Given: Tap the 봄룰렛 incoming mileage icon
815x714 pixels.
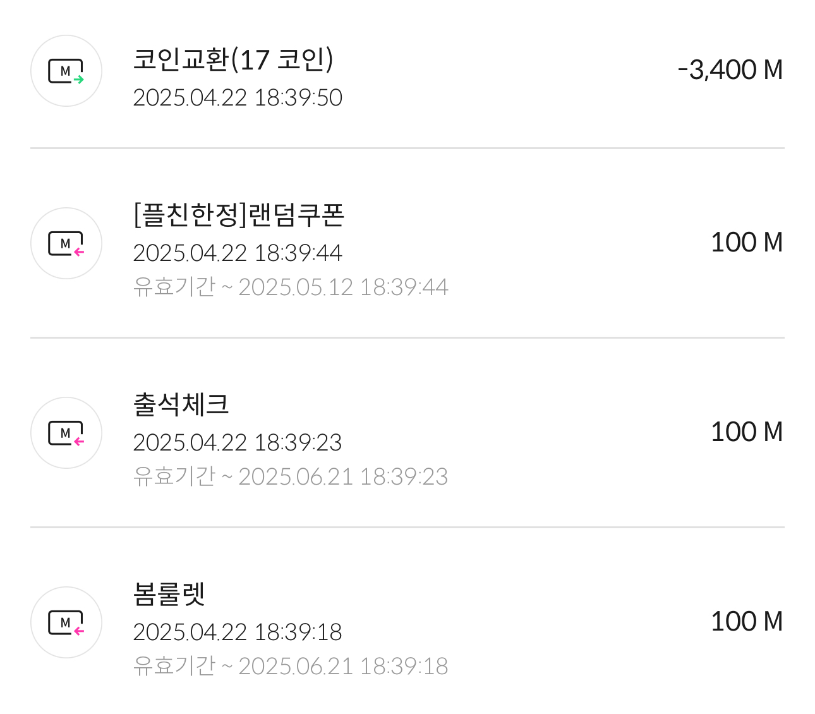Looking at the screenshot, I should [x=66, y=622].
